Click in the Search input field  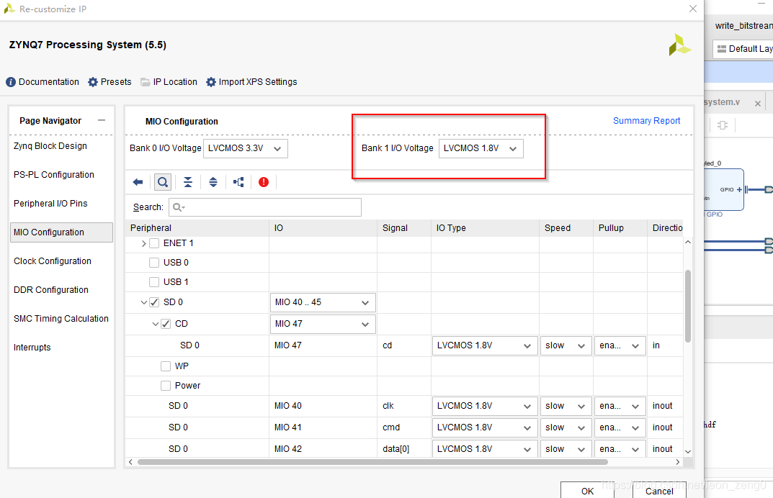[265, 207]
